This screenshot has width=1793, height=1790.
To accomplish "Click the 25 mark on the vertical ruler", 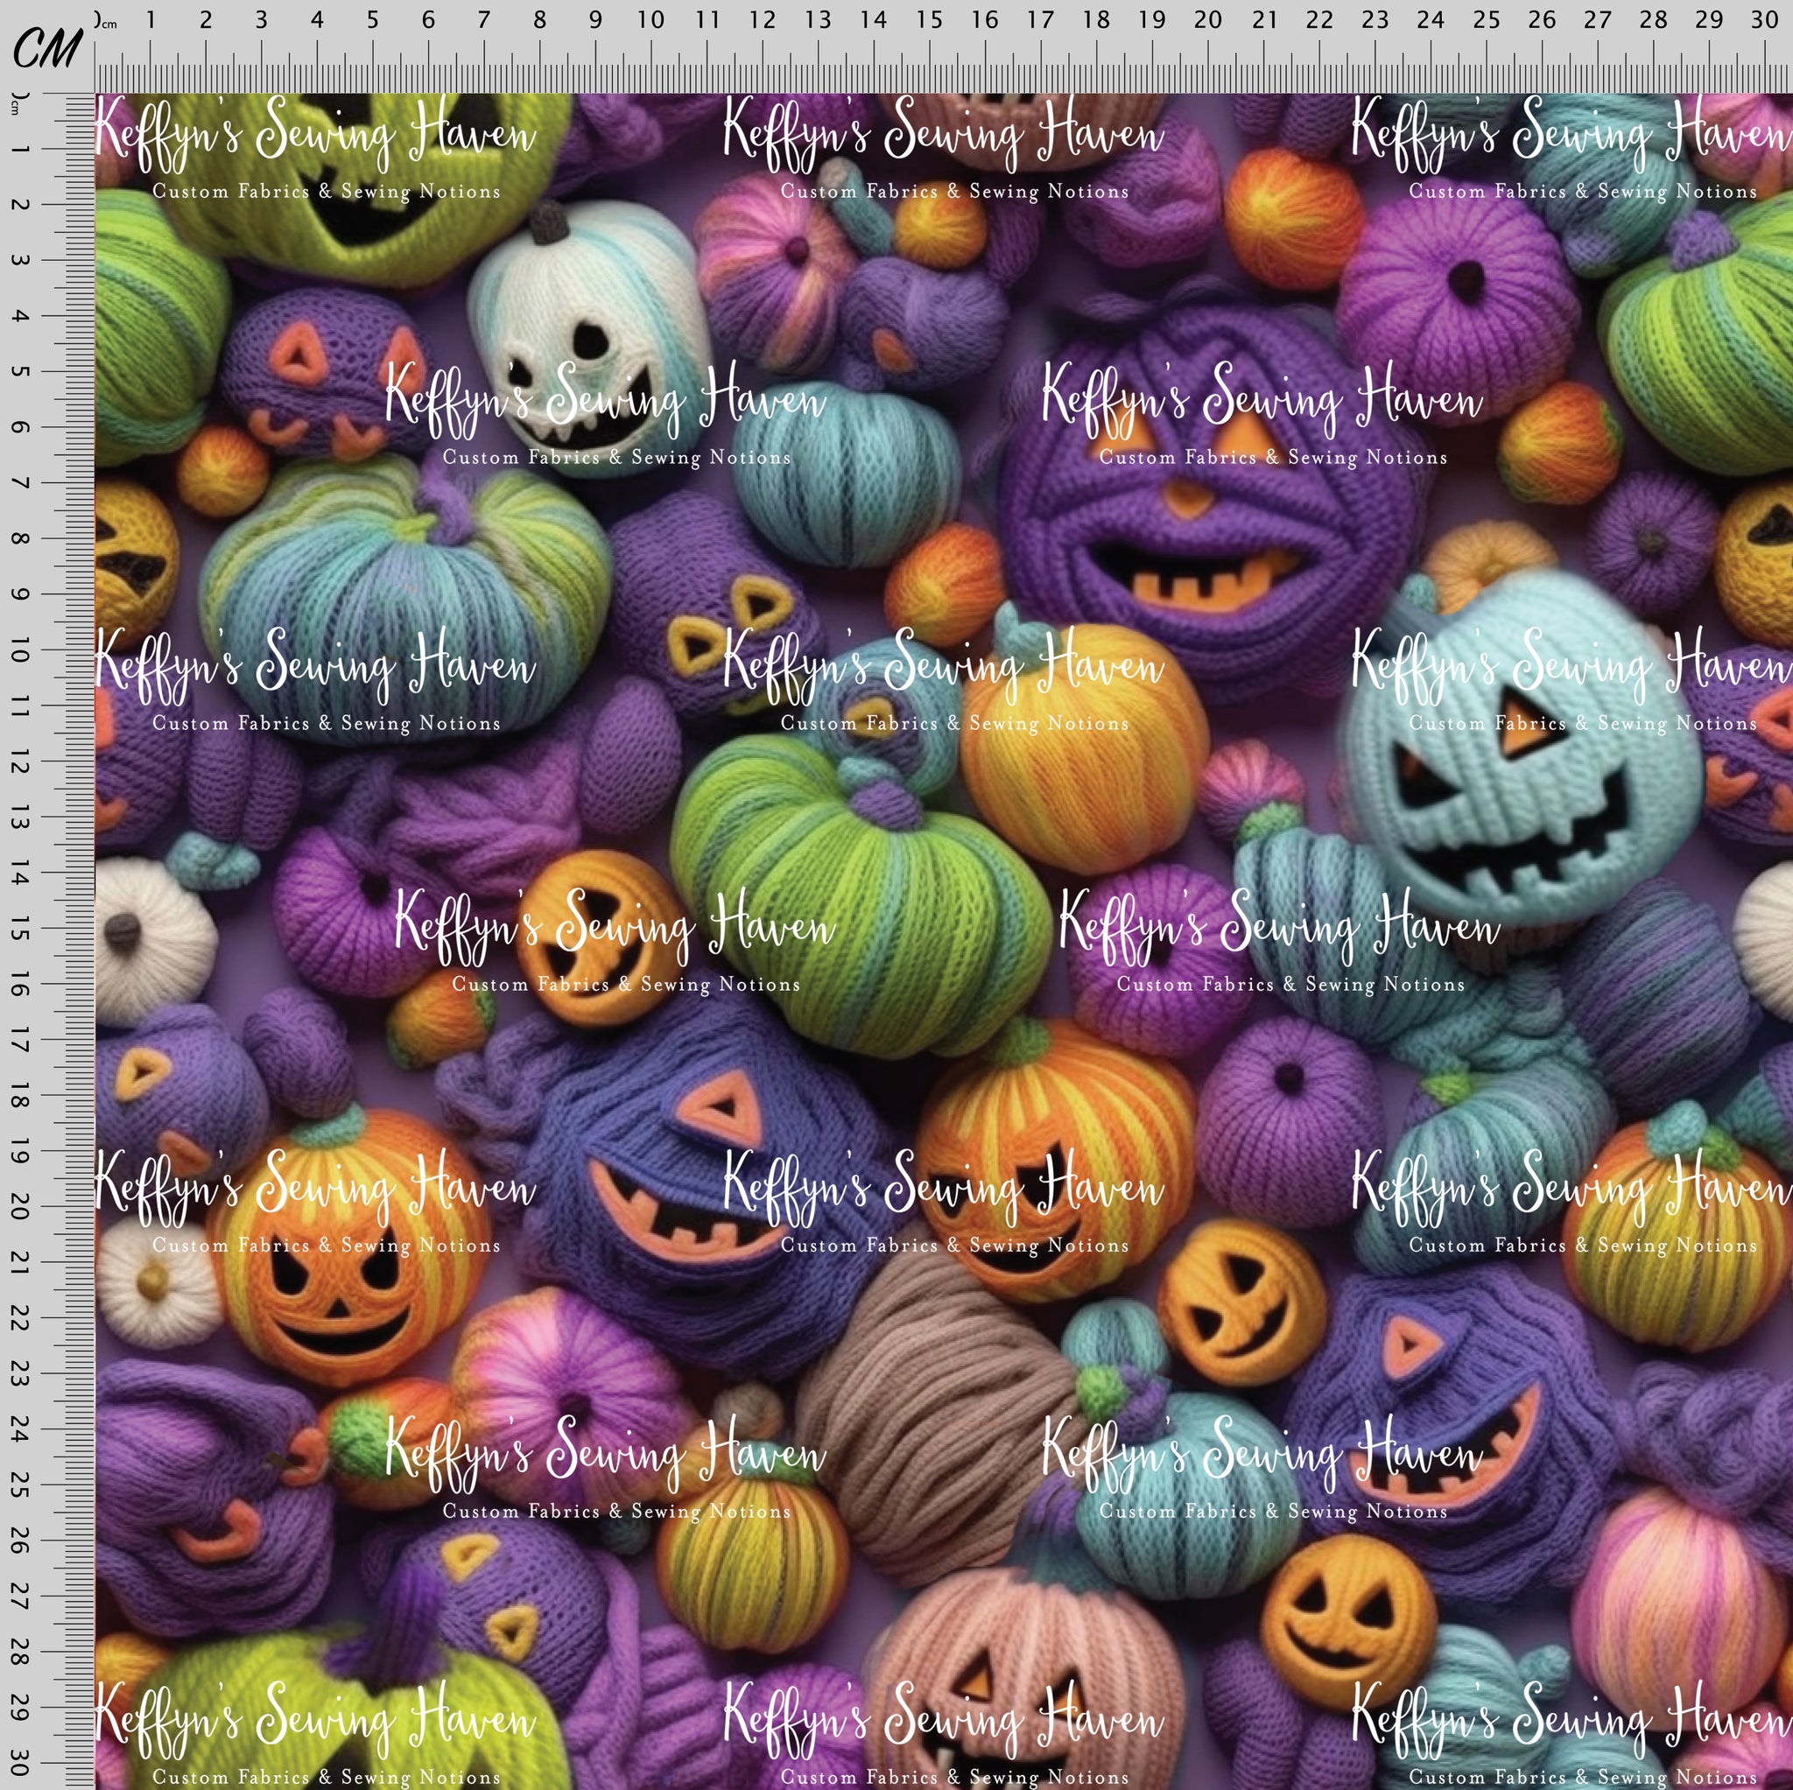I will click(19, 1485).
